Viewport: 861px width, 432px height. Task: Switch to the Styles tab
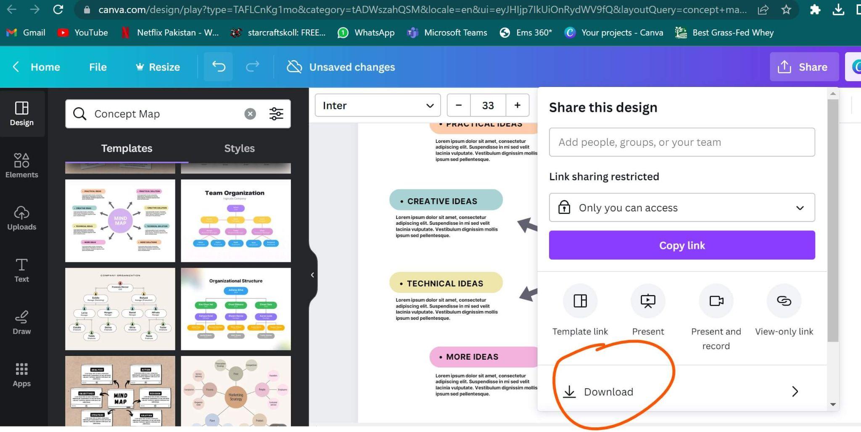[239, 148]
